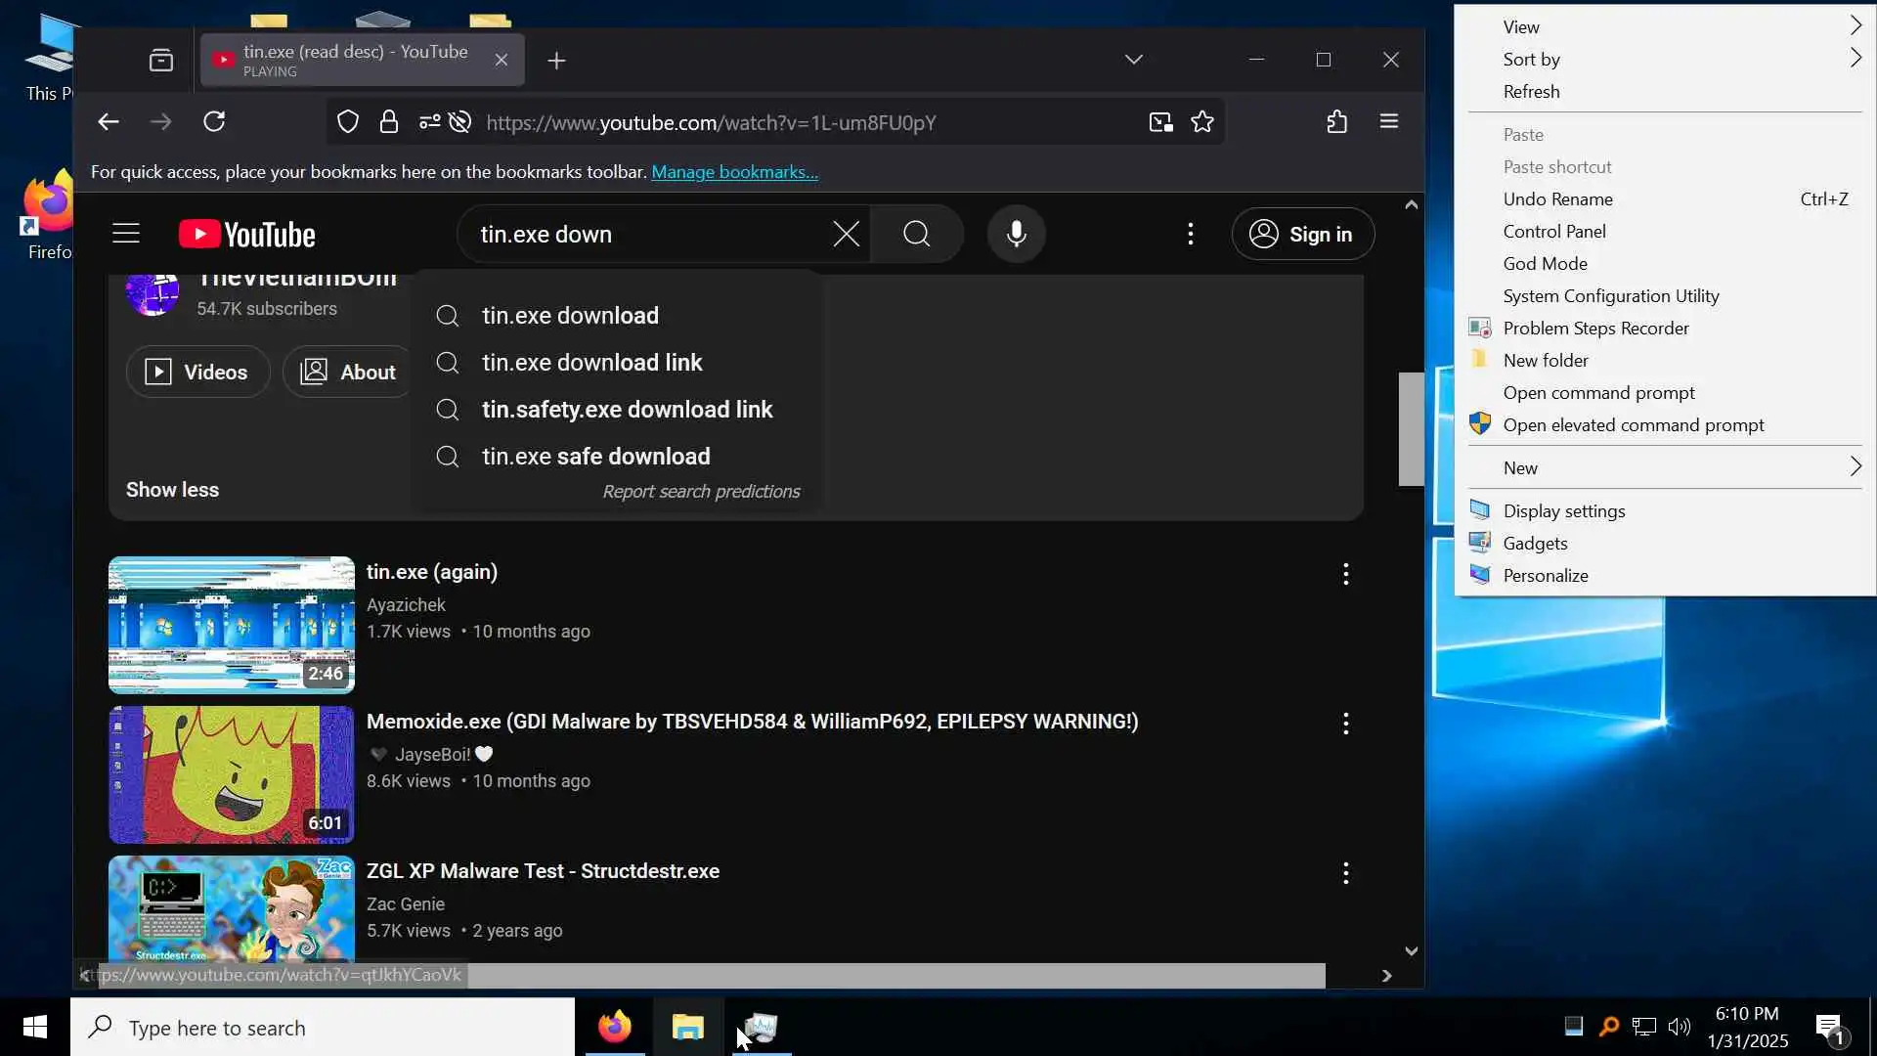
Task: Open Memoxide.exe video thumbnail
Action: point(231,774)
